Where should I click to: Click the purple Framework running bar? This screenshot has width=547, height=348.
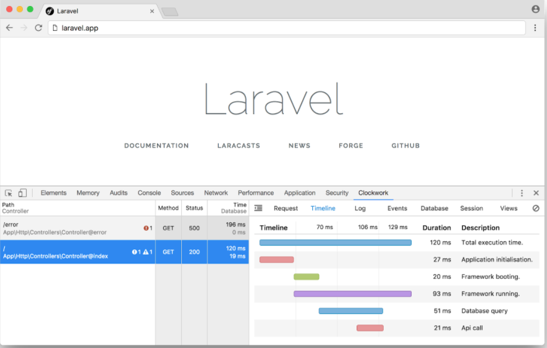[x=352, y=294]
